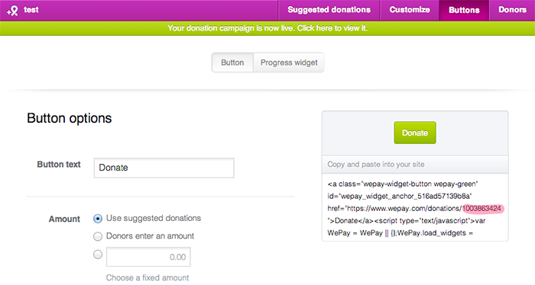Go to the Donors tab

click(512, 10)
